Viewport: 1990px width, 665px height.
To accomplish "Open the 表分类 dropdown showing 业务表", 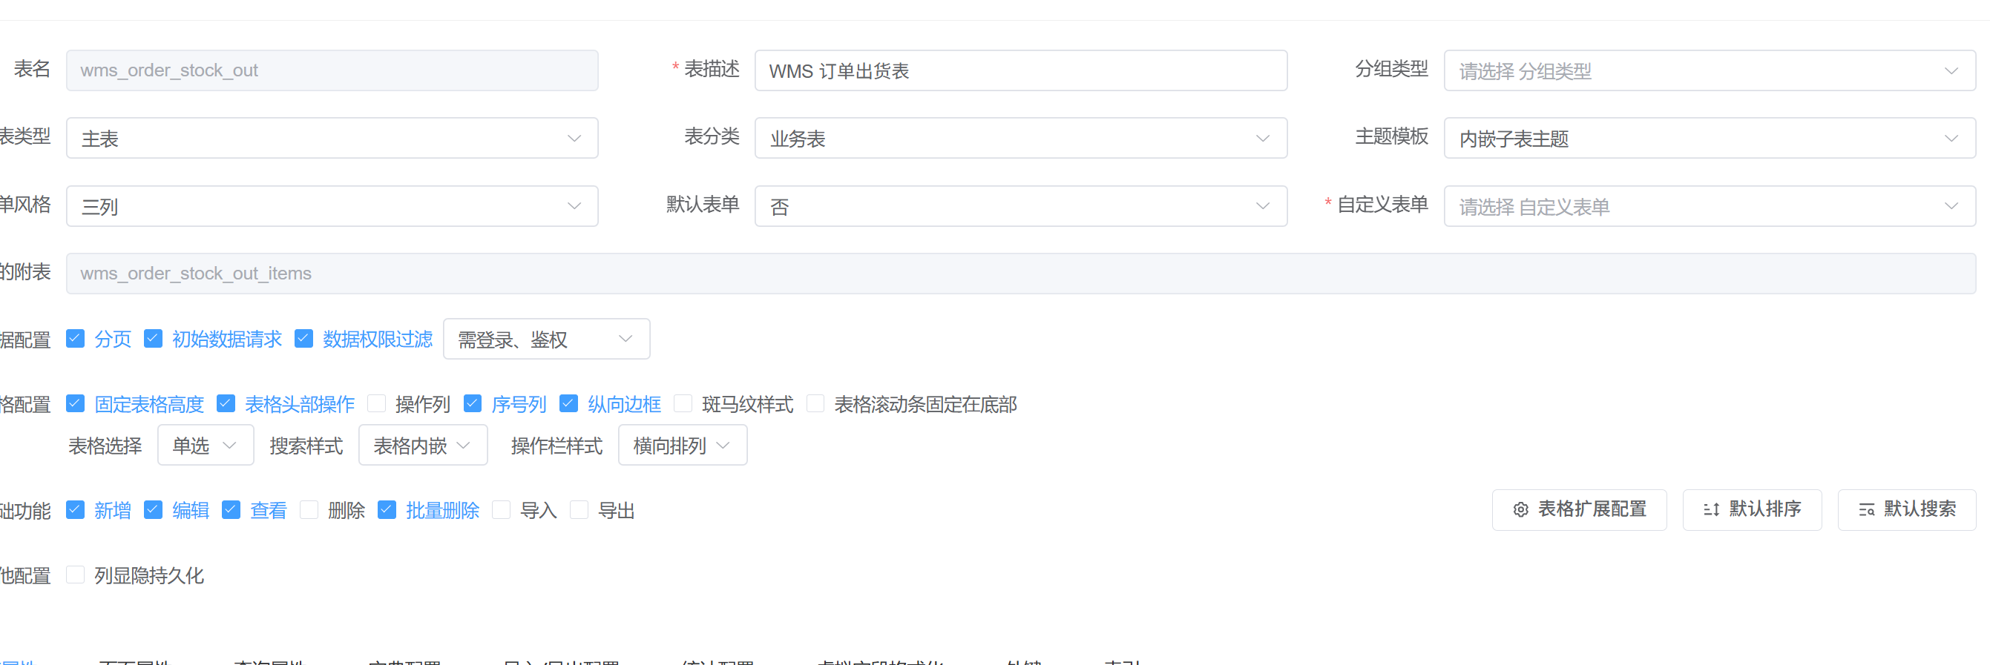I will [1019, 139].
